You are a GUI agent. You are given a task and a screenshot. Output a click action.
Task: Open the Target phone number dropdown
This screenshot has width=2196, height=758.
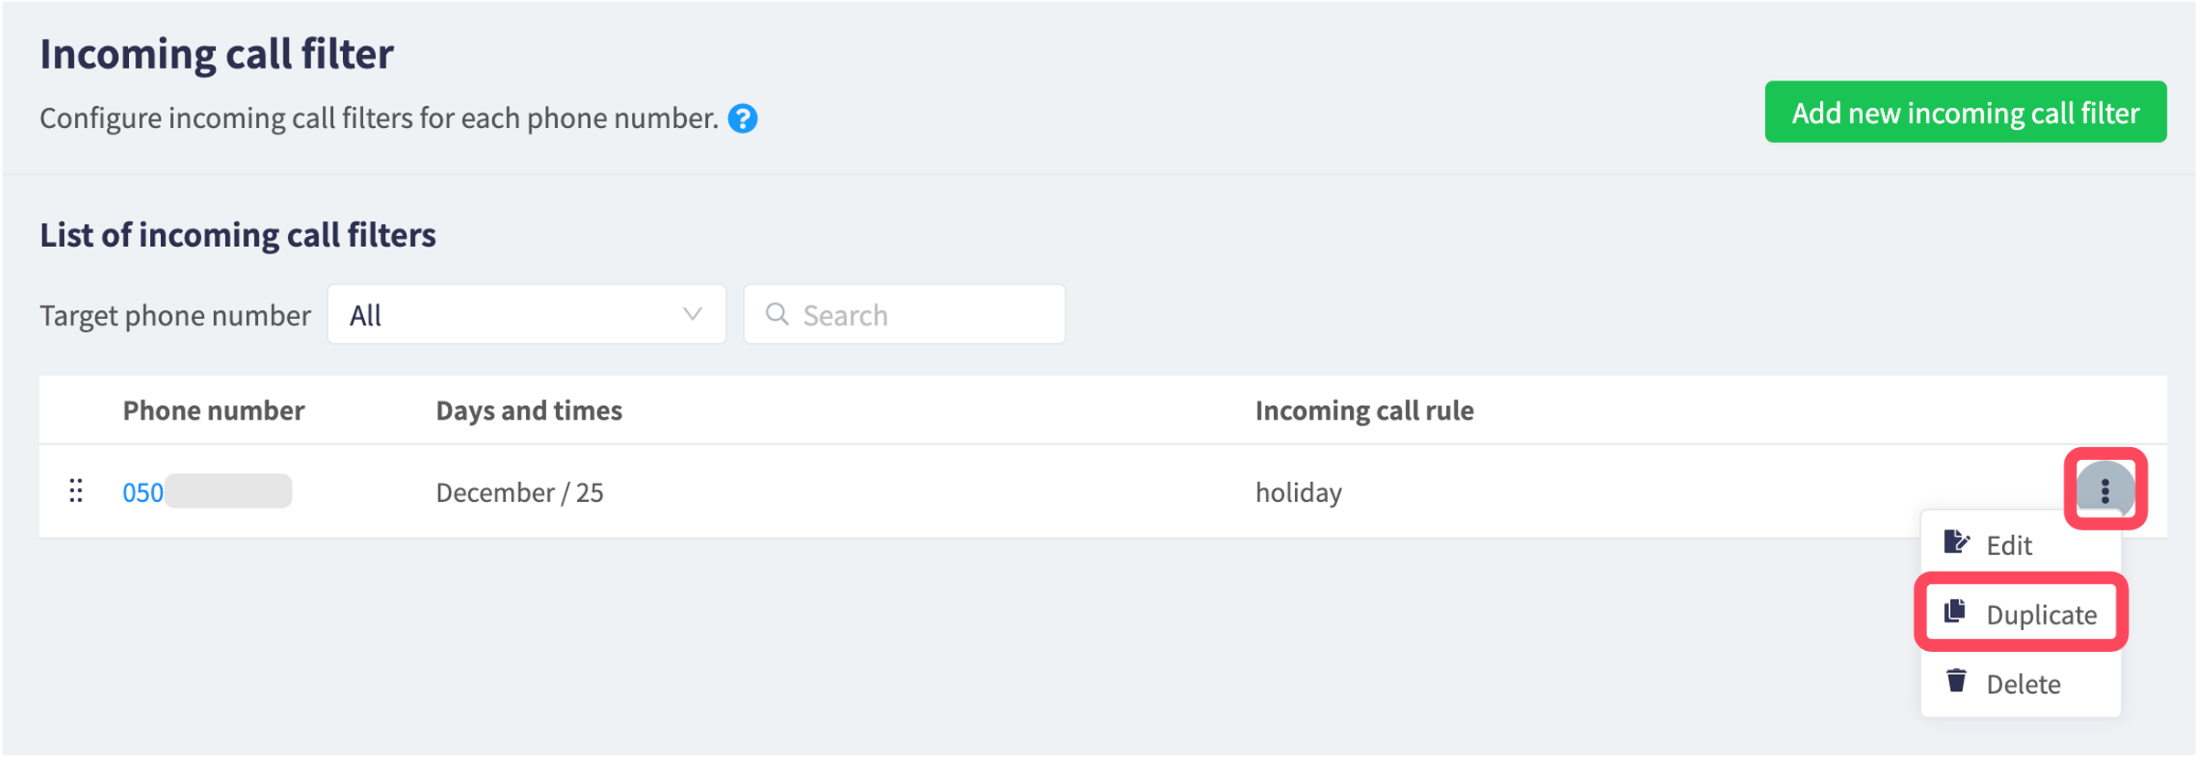[x=527, y=315]
